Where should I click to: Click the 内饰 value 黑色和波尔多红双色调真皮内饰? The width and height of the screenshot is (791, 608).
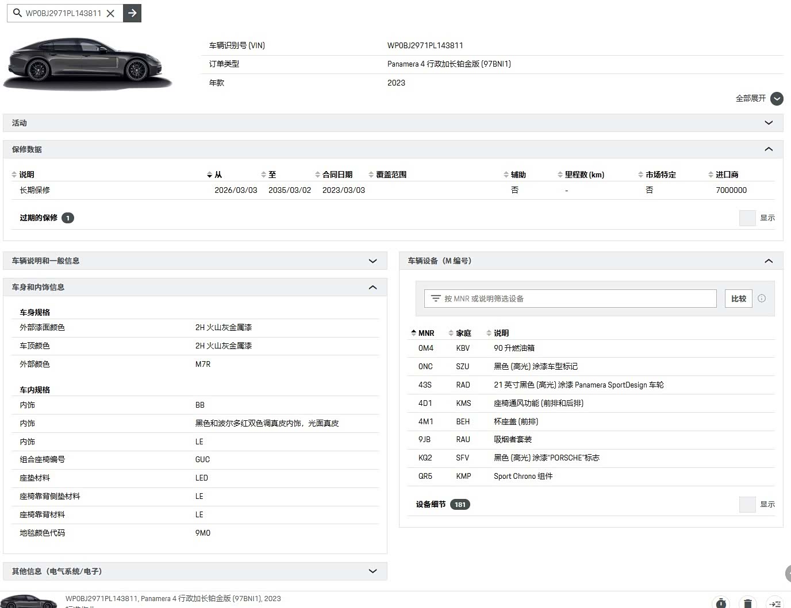(267, 424)
